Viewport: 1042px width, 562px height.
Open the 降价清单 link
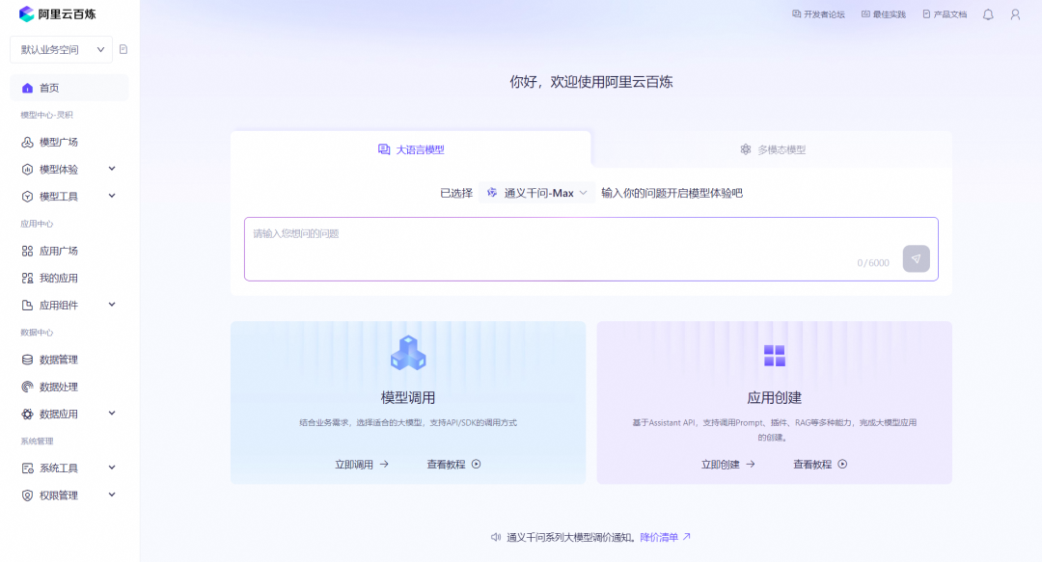click(x=665, y=538)
